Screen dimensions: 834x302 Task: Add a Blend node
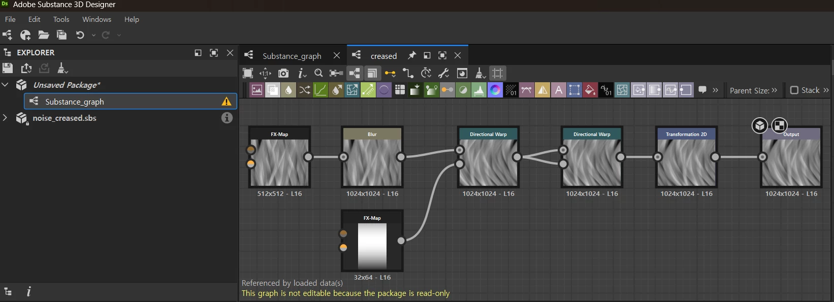point(273,90)
